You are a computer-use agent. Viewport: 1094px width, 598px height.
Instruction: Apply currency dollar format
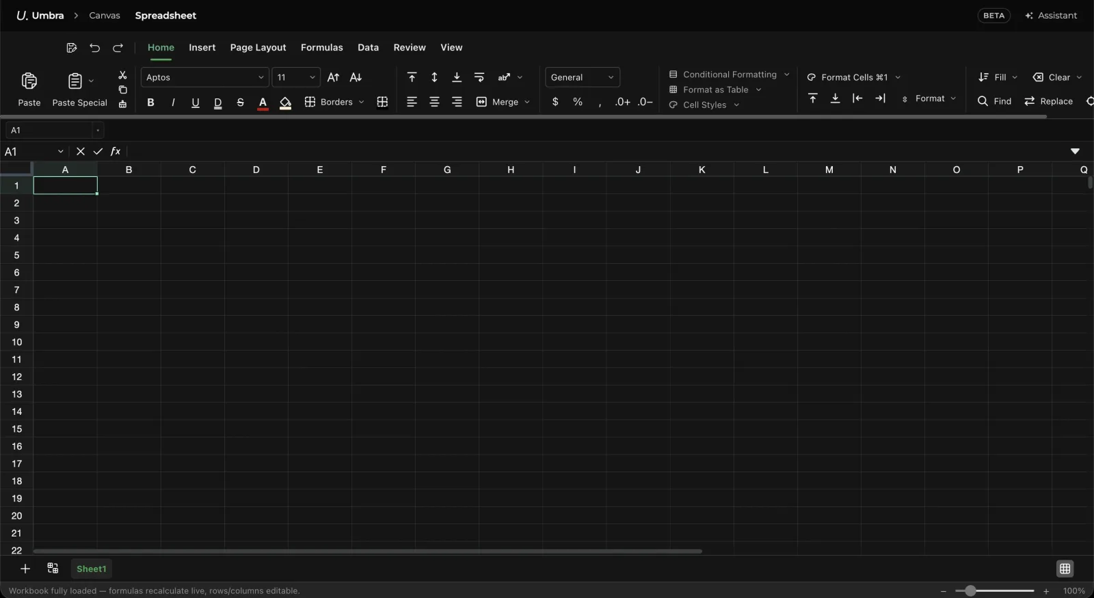click(555, 102)
